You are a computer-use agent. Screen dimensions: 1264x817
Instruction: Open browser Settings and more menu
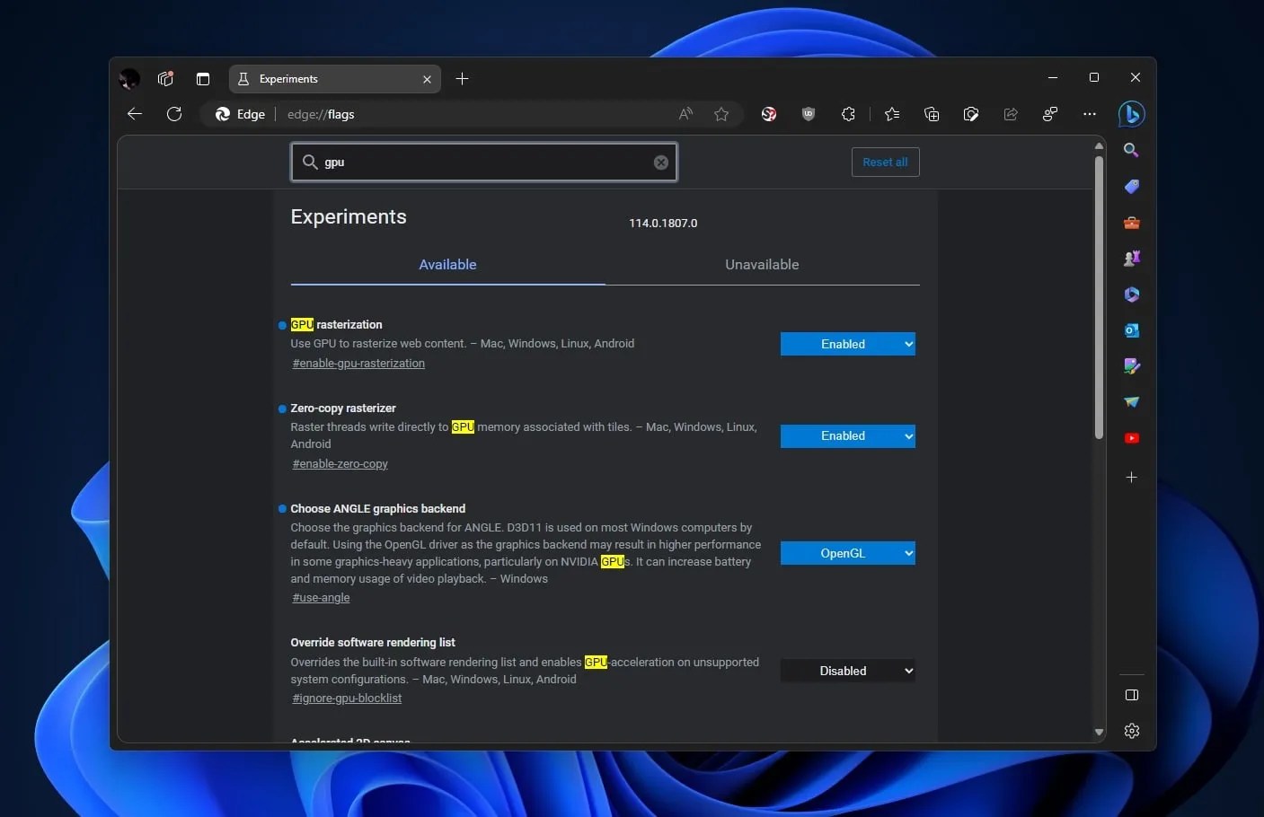click(1089, 114)
